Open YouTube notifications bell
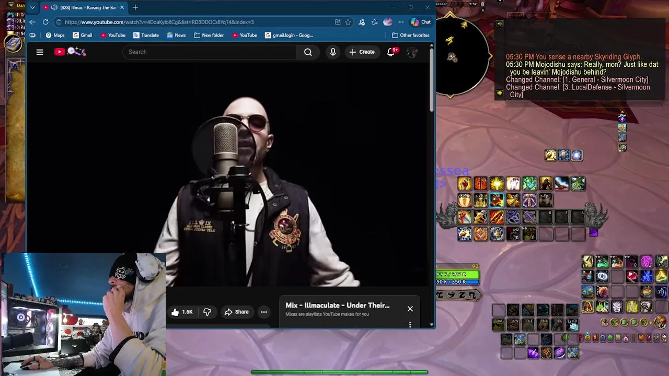 pos(391,52)
